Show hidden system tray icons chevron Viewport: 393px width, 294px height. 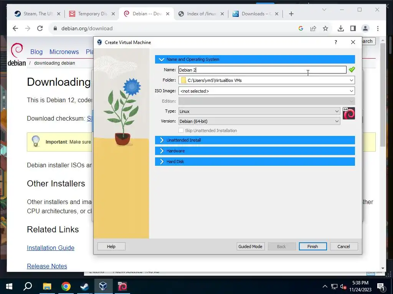[x=325, y=286]
